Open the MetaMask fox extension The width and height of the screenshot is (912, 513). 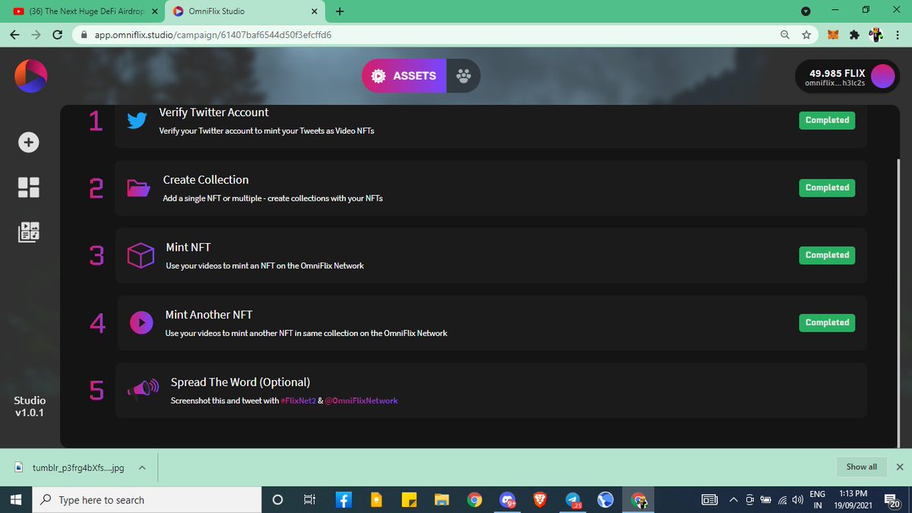[x=834, y=35]
